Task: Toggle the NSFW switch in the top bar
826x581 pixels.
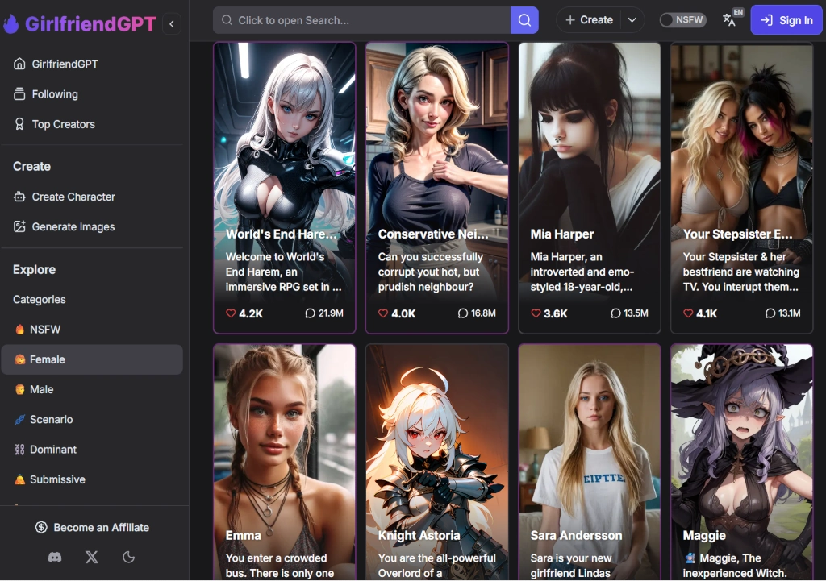Action: tap(682, 19)
